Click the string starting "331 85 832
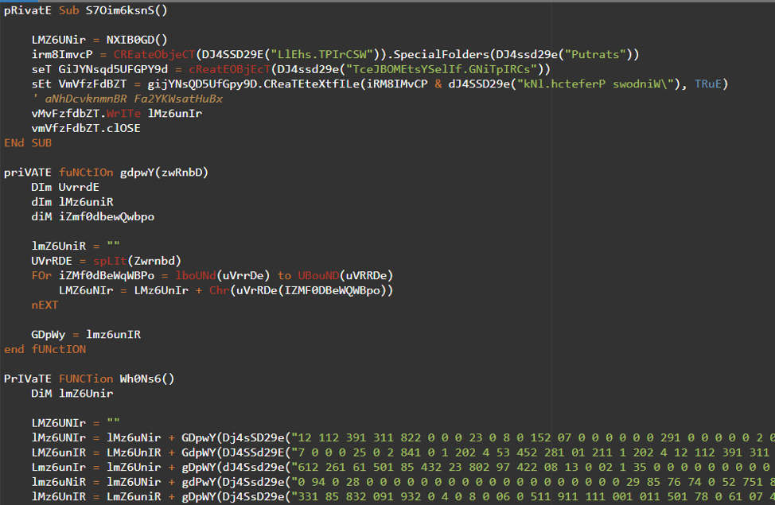The image size is (775, 505). pos(533,496)
